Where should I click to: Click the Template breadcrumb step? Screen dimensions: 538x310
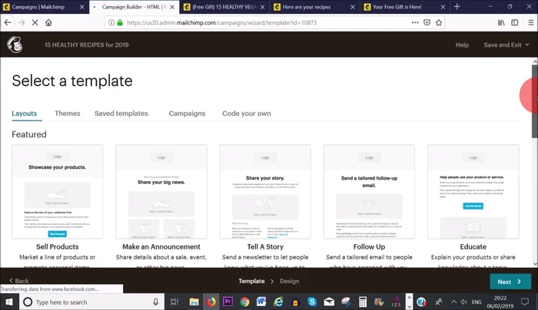251,281
